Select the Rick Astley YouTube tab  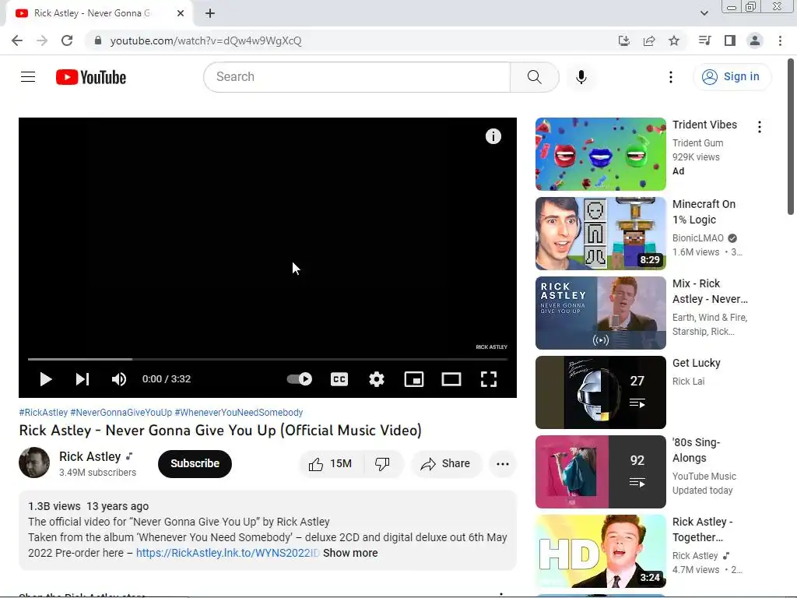99,13
